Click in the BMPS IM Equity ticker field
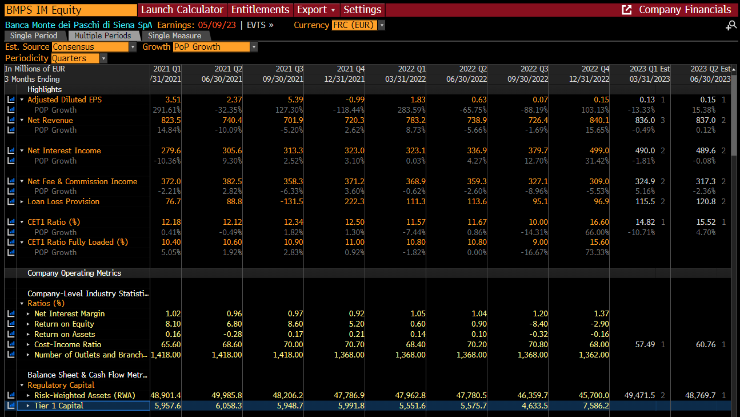 (x=70, y=10)
